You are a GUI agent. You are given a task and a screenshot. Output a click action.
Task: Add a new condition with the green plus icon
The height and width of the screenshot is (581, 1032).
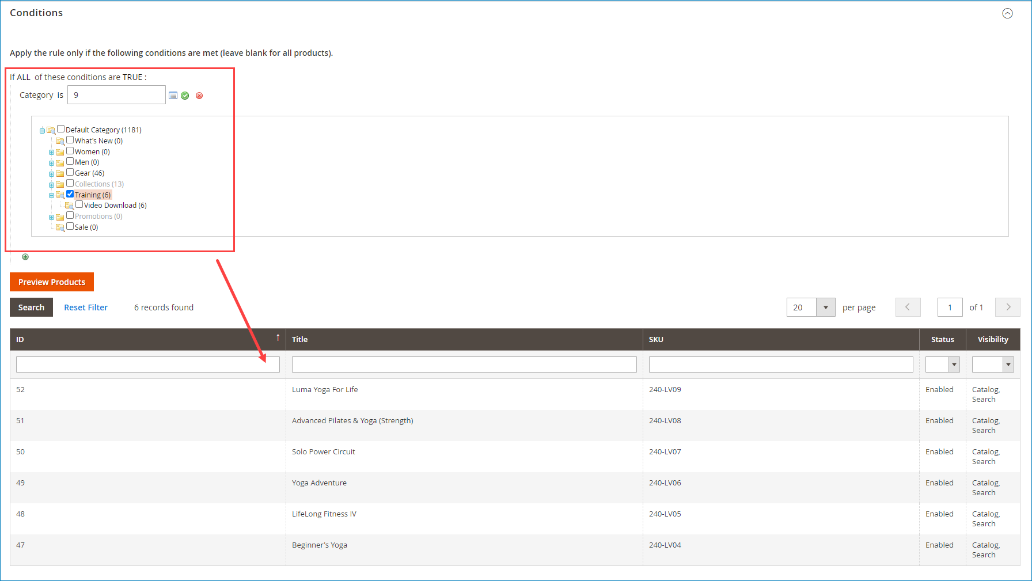pyautogui.click(x=25, y=257)
